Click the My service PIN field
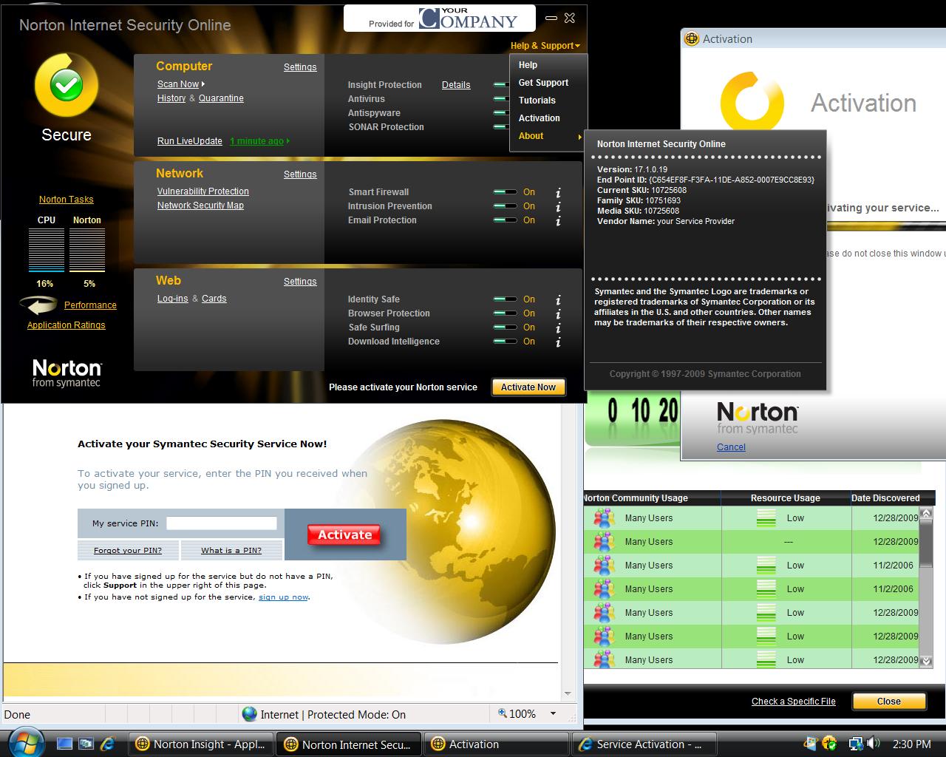This screenshot has height=757, width=946. coord(221,523)
